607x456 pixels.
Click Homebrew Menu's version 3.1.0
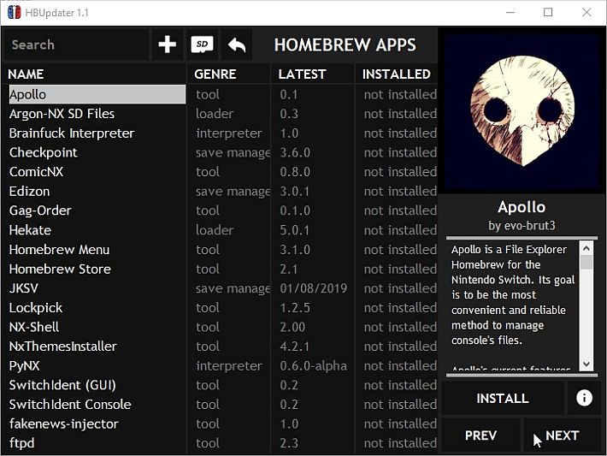pyautogui.click(x=295, y=250)
